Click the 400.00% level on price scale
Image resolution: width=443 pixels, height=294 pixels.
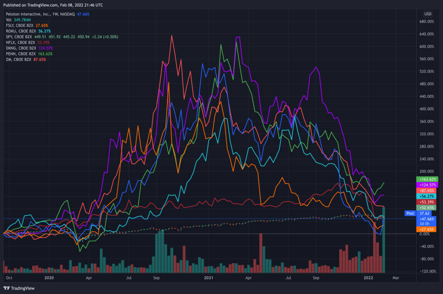427,109
